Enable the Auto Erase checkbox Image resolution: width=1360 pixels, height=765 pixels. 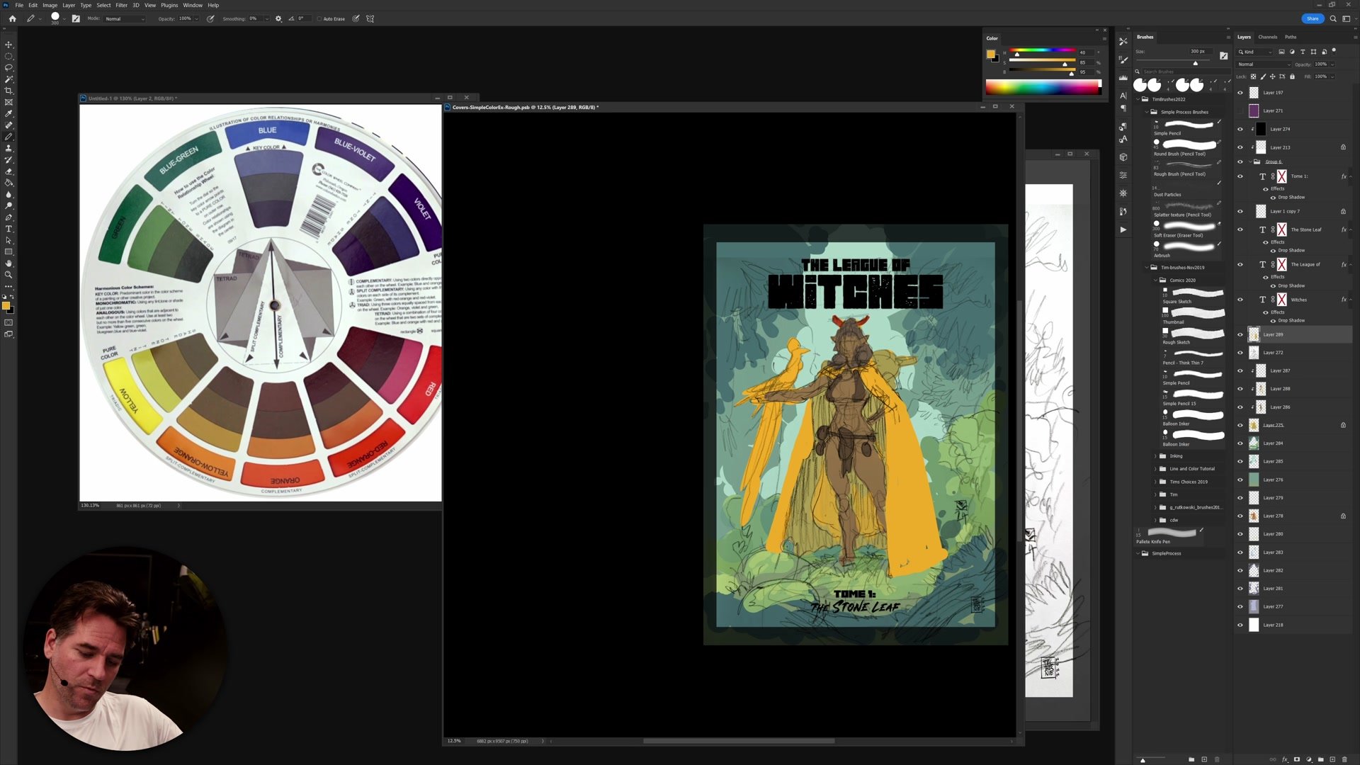[319, 19]
